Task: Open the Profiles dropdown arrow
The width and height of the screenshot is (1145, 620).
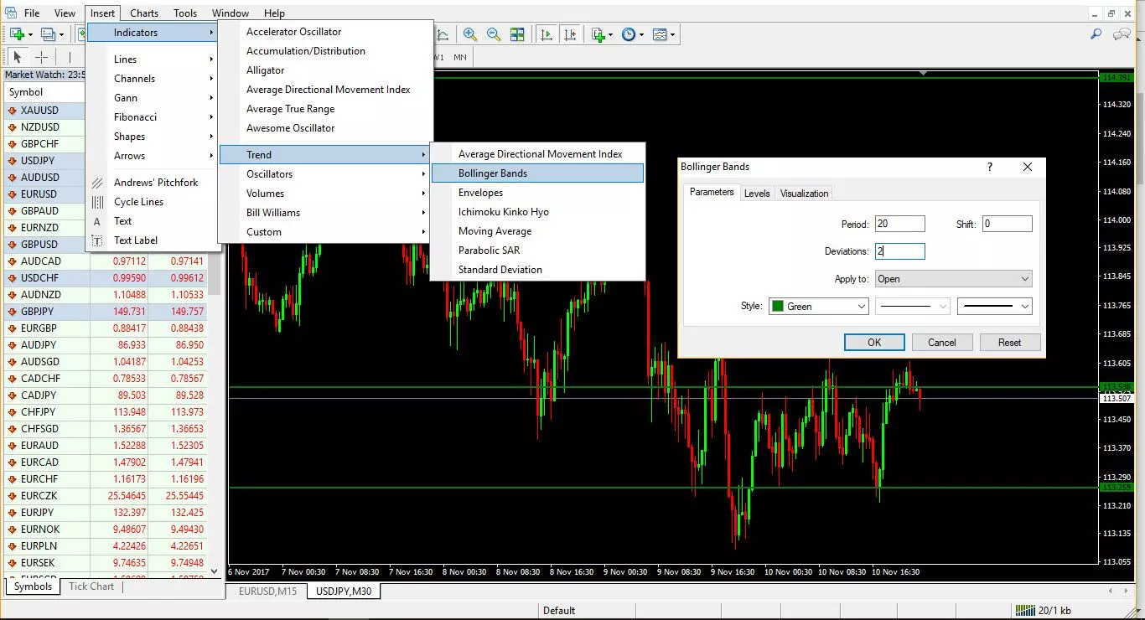Action: pos(60,35)
